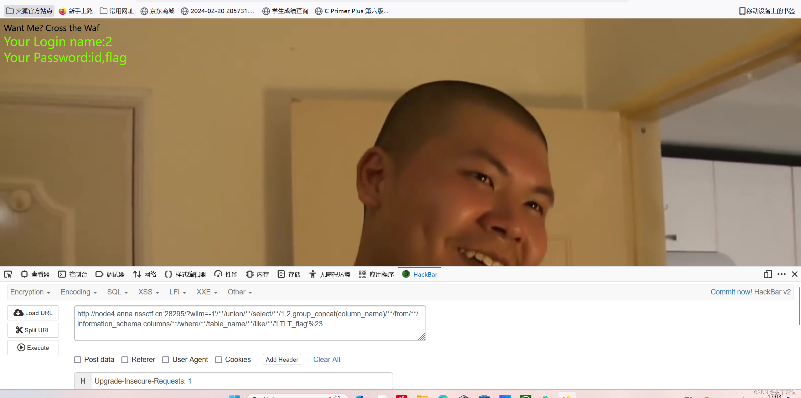This screenshot has height=398, width=801.
Task: Expand the SQL dropdown menu
Action: pyautogui.click(x=117, y=292)
